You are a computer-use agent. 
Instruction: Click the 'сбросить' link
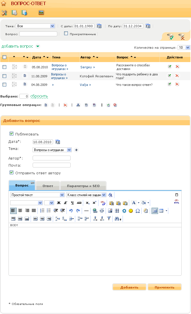tap(39, 96)
